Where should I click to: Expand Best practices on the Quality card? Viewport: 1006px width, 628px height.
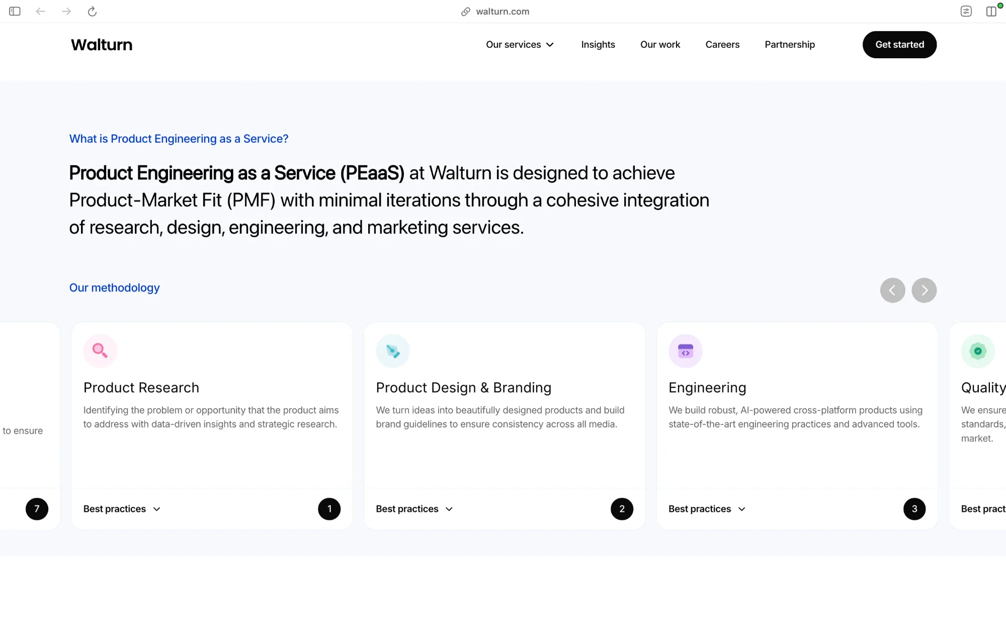(x=983, y=509)
